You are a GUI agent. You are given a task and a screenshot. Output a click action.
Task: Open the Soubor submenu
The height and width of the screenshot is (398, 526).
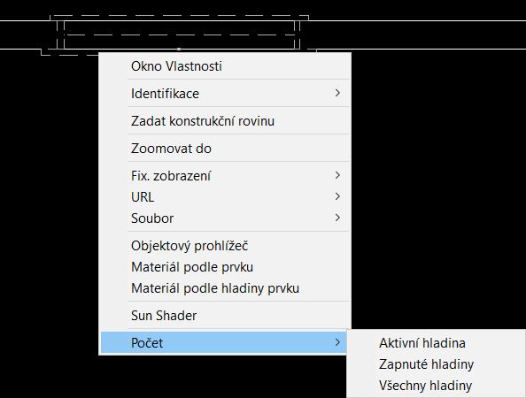click(225, 218)
